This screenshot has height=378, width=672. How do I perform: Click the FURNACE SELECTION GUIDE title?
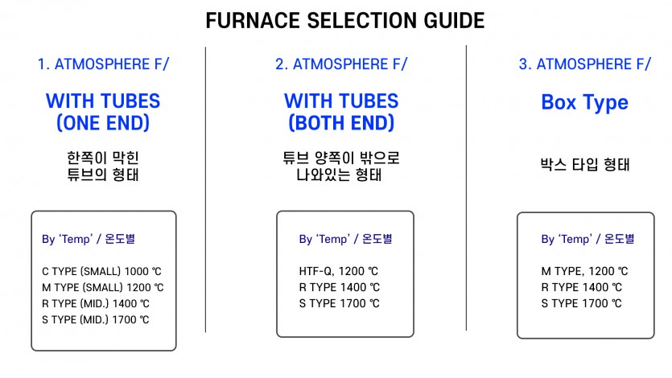pos(345,21)
